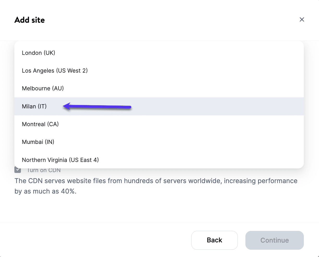Viewport: 319px width, 257px height.
Task: Select Mumbai (IN) location
Action: click(38, 142)
